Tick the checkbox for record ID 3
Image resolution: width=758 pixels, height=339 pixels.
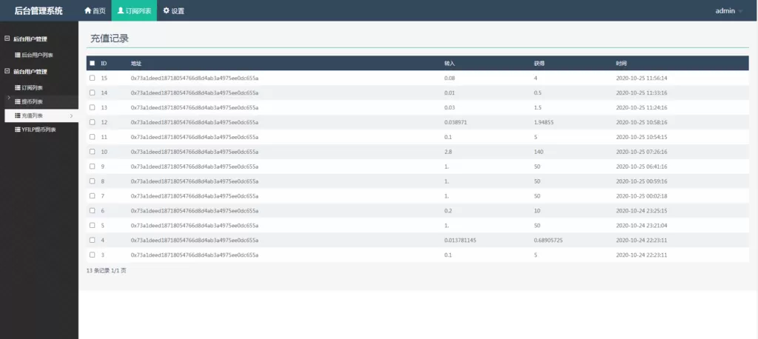pos(92,255)
